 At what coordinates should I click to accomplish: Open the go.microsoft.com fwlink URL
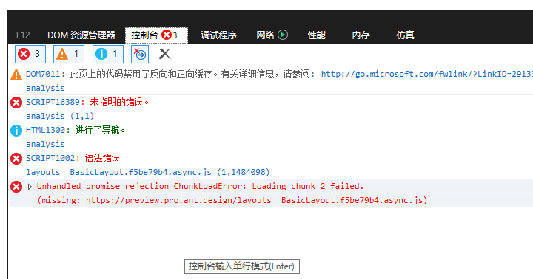[427, 74]
